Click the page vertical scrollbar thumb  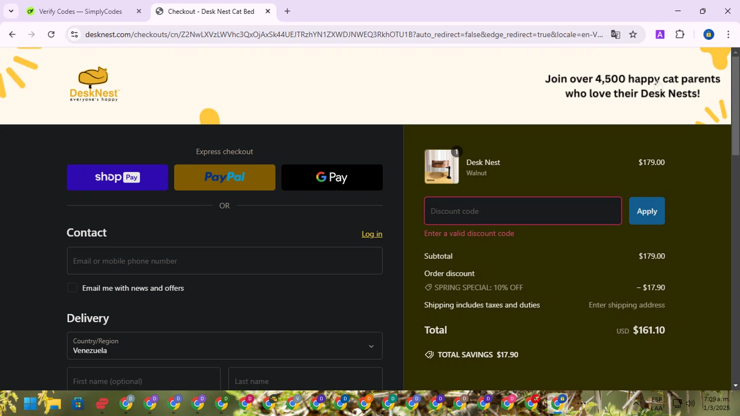pos(736,106)
